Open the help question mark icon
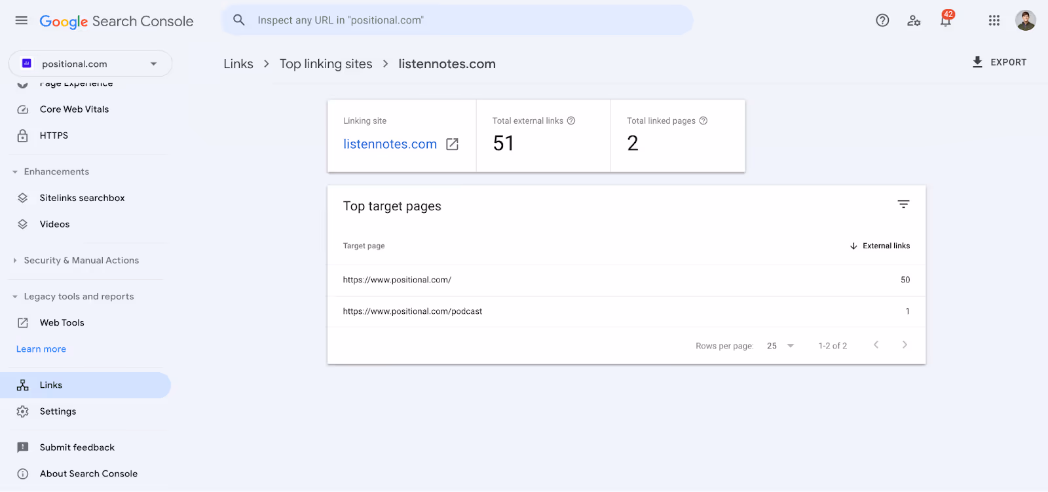The image size is (1048, 492). 882,20
